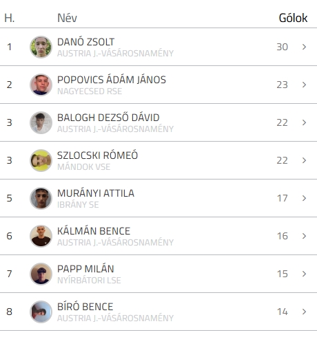Expand chevron next to 23 goals

pos(304,85)
